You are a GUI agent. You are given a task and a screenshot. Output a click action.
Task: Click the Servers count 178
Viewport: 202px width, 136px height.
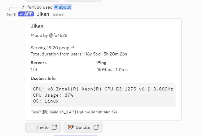click(34, 69)
